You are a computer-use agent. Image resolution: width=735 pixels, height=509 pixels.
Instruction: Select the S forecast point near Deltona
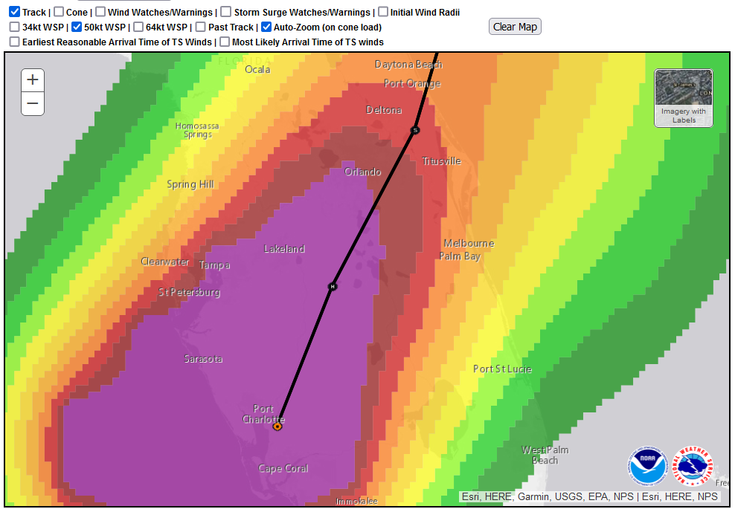[x=415, y=130]
